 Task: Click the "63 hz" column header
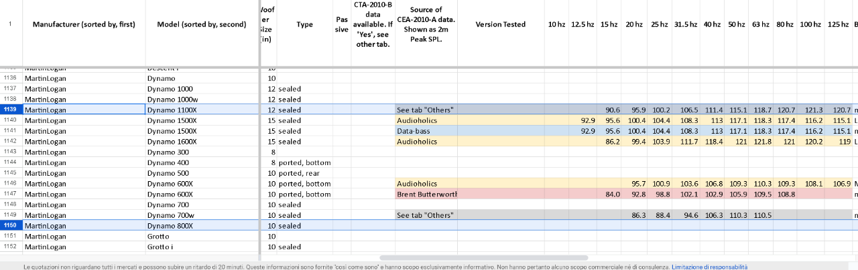point(760,24)
